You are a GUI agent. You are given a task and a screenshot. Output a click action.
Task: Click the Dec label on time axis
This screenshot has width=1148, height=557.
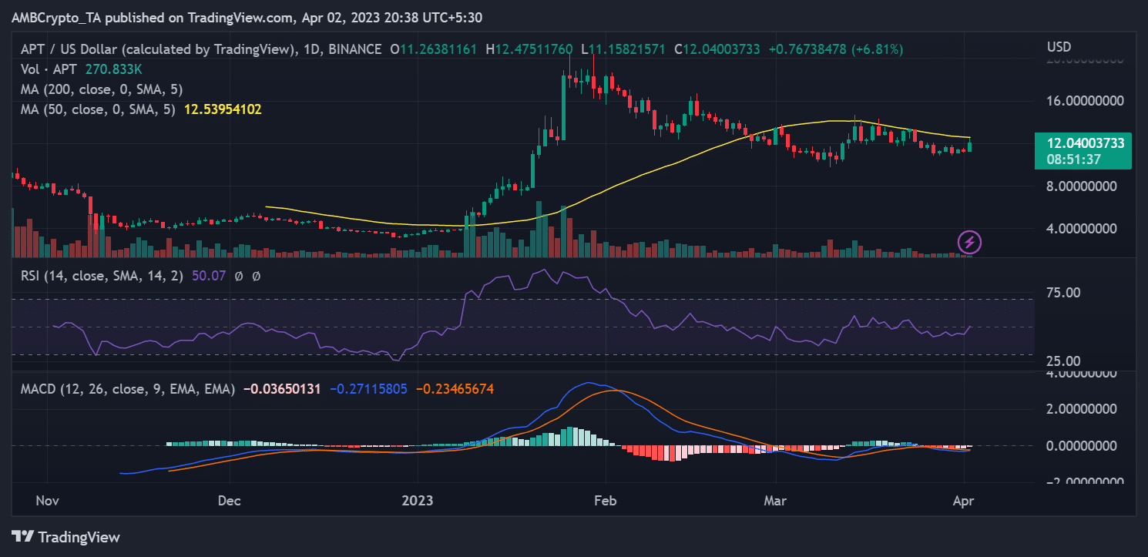[230, 501]
